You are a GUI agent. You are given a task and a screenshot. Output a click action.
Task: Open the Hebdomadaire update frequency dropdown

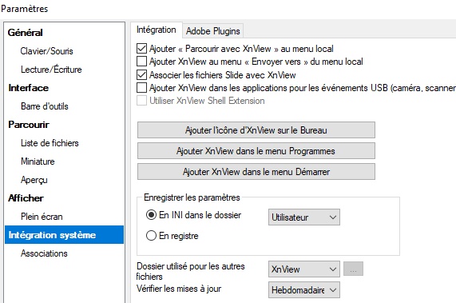pyautogui.click(x=304, y=290)
